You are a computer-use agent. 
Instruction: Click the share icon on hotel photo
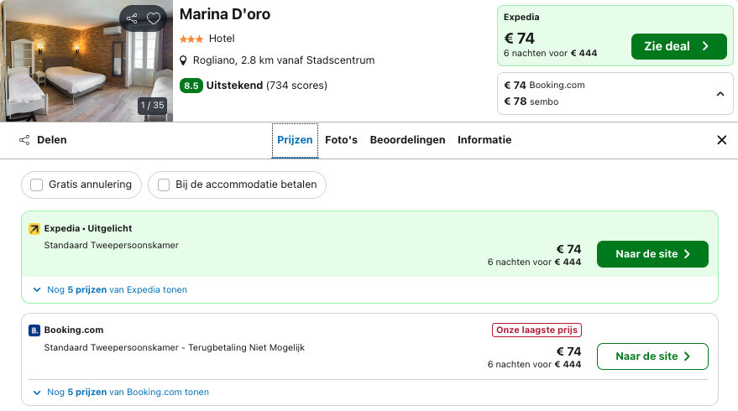[x=132, y=18]
